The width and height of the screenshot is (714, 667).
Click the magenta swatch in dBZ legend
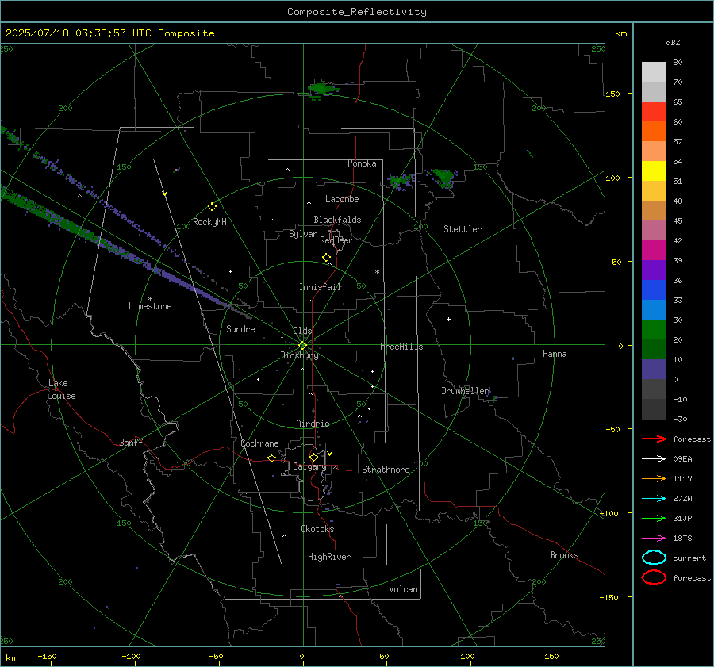[x=654, y=251]
